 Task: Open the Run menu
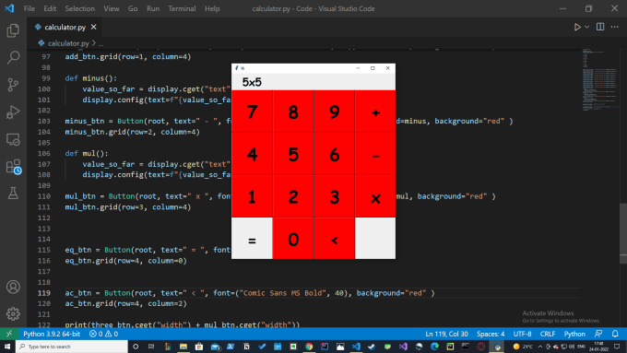pos(153,8)
